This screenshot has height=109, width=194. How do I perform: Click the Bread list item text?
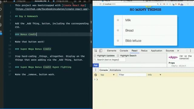point(129,30)
